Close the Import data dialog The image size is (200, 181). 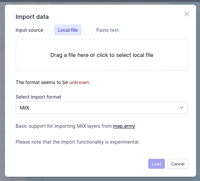click(187, 14)
